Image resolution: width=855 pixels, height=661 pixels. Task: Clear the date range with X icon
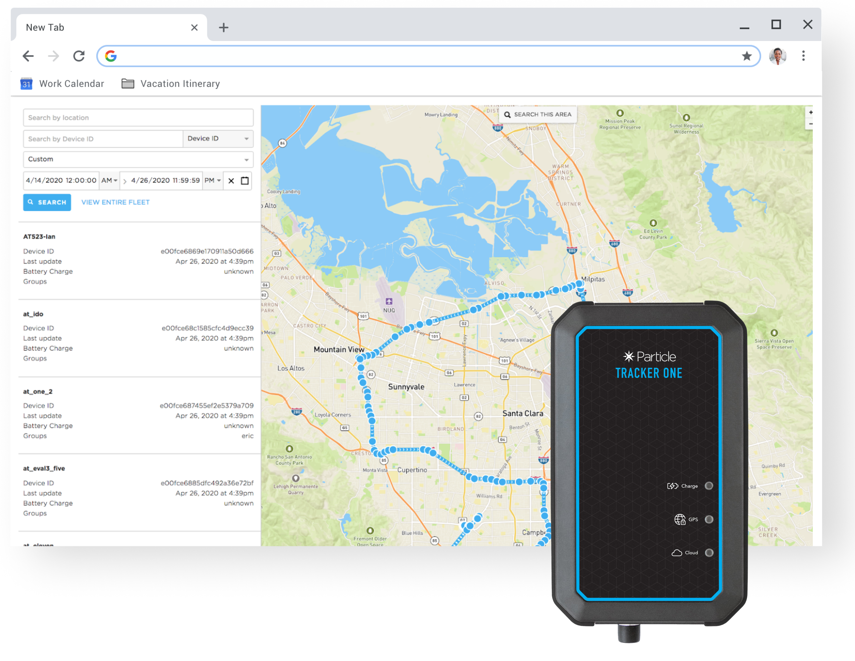(231, 181)
